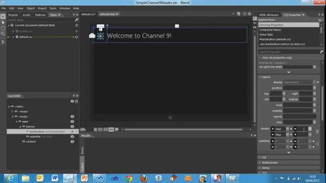Toggle the right-side eye on content row
The image size is (326, 183).
72,141
